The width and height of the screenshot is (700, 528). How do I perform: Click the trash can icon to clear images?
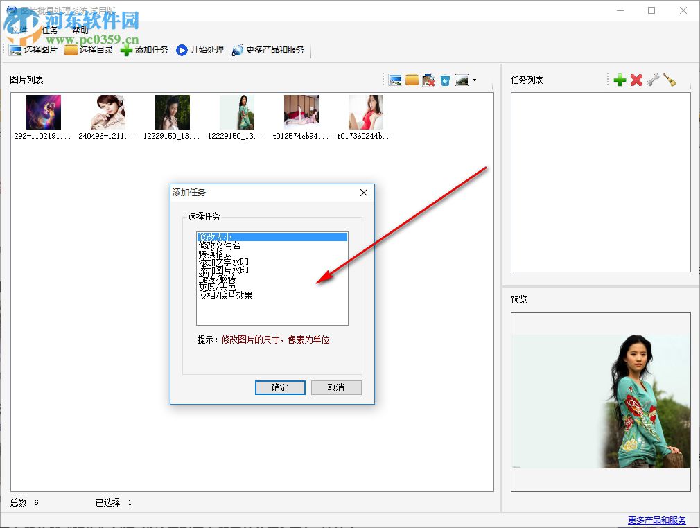[444, 80]
